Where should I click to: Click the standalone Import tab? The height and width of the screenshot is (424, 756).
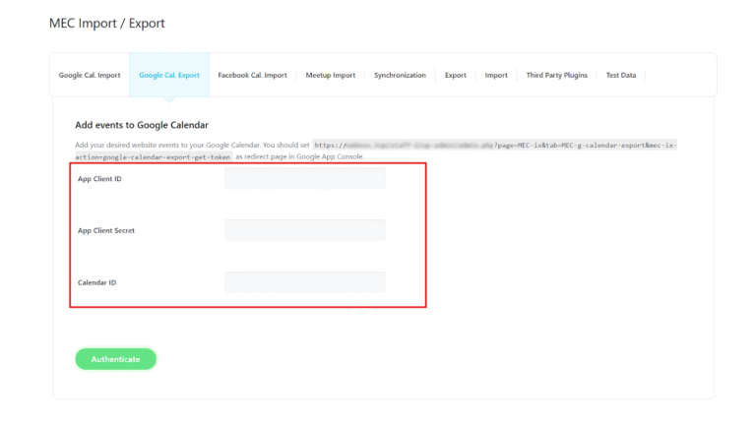[496, 75]
